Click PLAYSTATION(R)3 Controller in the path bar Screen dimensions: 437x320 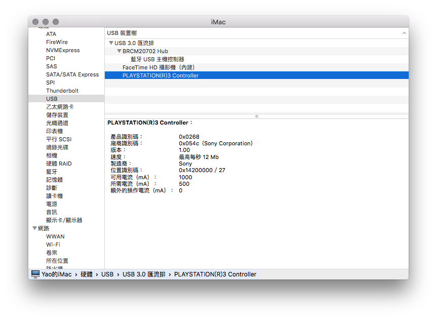pos(215,274)
